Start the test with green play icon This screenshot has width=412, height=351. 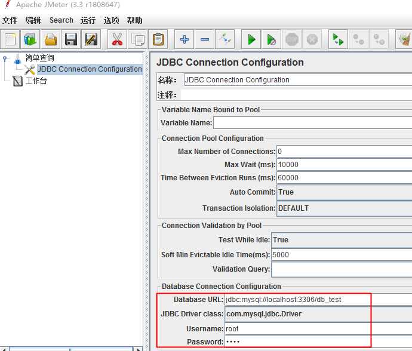coord(251,39)
